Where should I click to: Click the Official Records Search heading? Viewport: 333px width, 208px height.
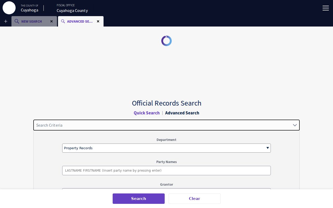pyautogui.click(x=166, y=103)
